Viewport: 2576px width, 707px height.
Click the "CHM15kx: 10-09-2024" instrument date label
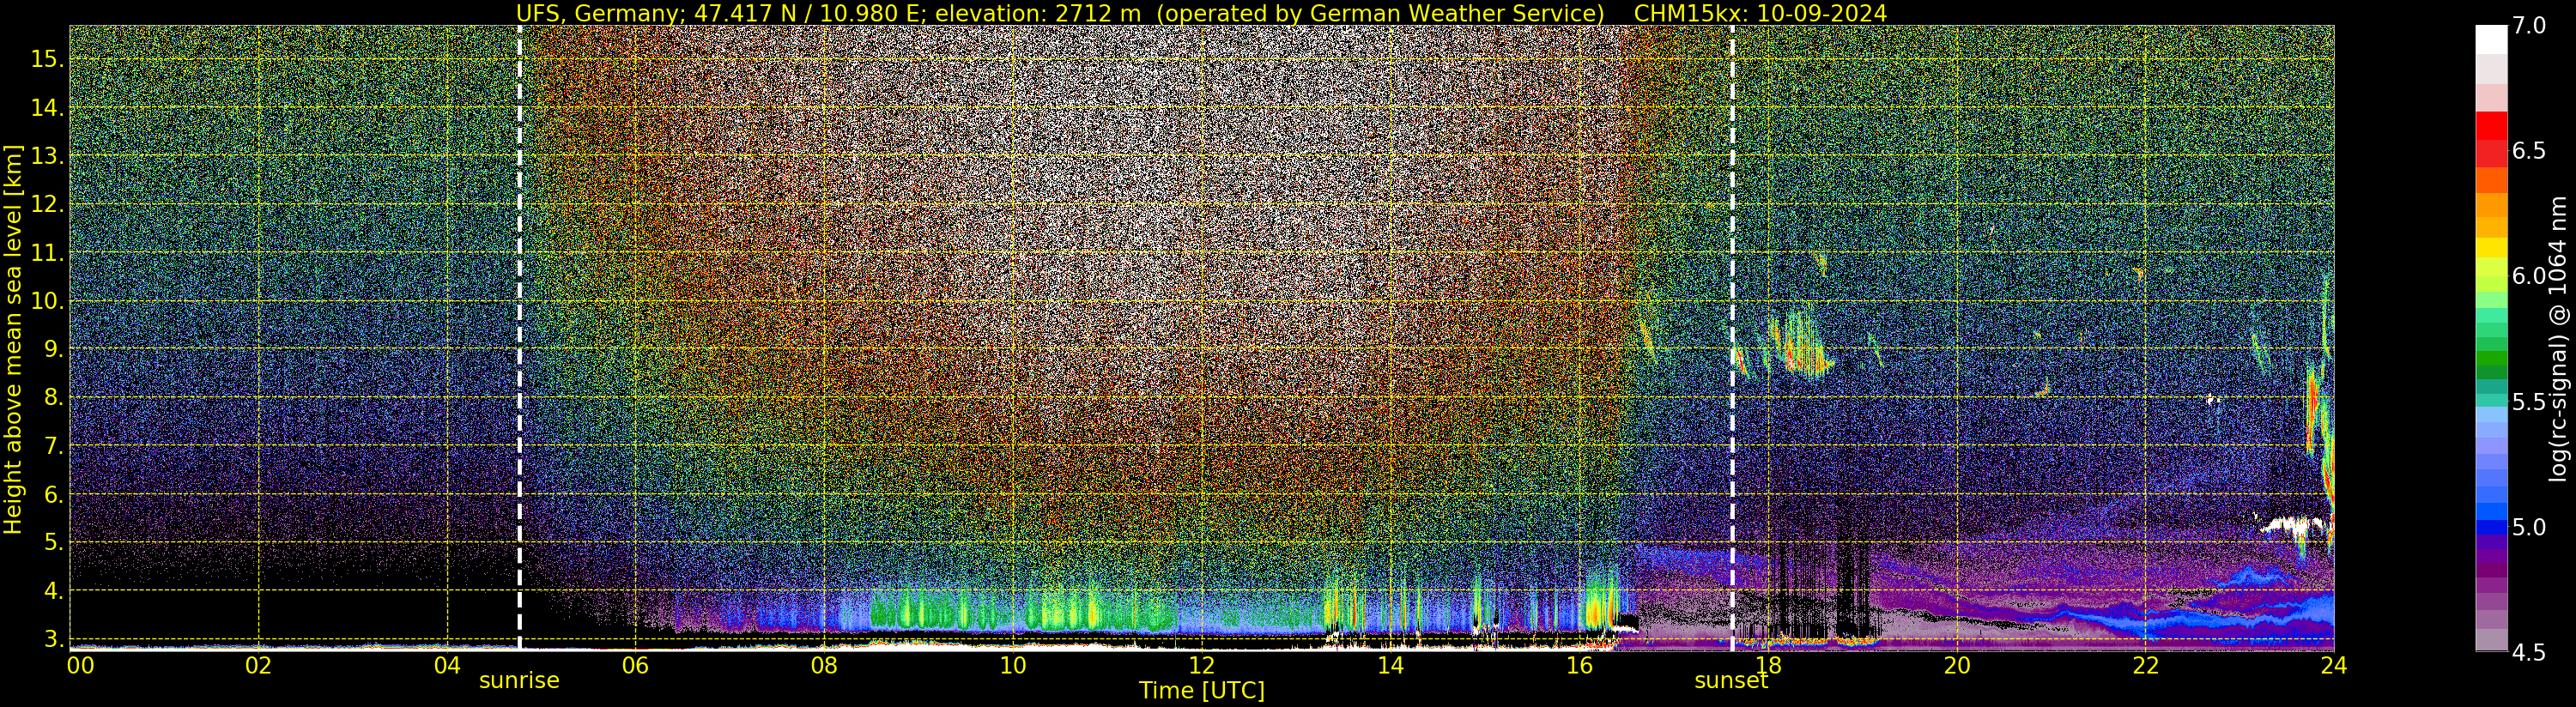click(1760, 13)
